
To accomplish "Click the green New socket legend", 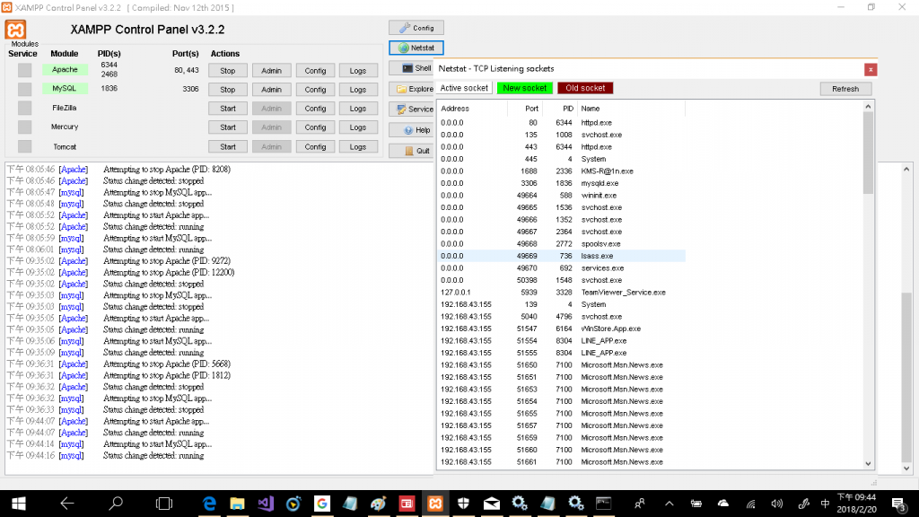I will [524, 88].
